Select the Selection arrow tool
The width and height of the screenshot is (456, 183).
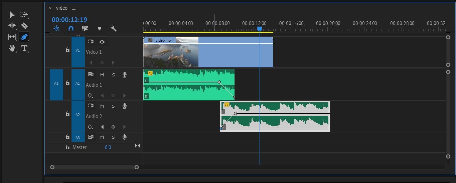[x=12, y=15]
